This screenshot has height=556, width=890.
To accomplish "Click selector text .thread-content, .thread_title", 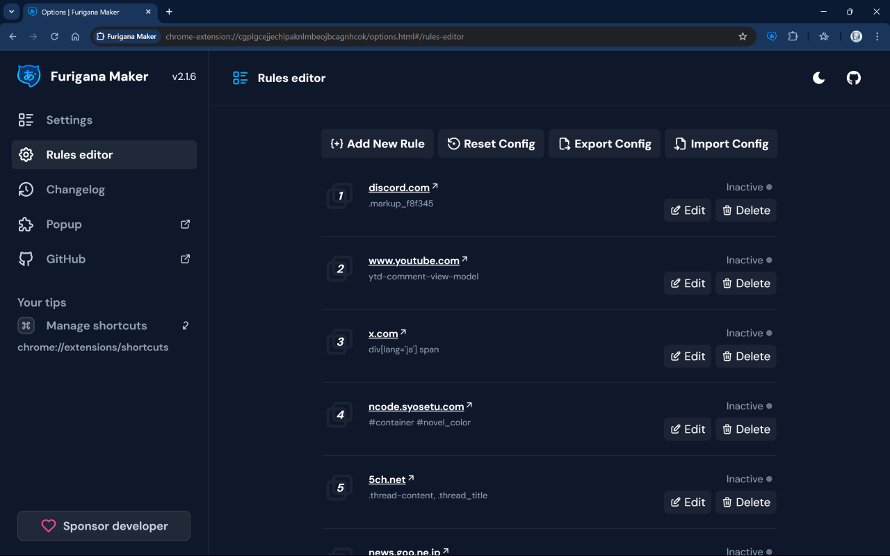I will coord(428,496).
